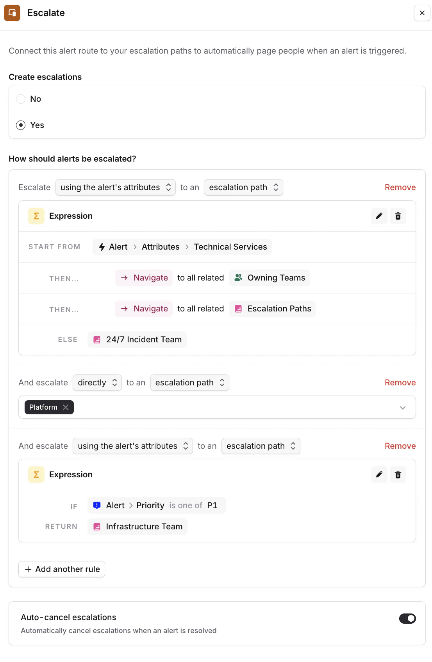Viewport: 432px width, 662px height.
Task: Add another rule
Action: (62, 569)
